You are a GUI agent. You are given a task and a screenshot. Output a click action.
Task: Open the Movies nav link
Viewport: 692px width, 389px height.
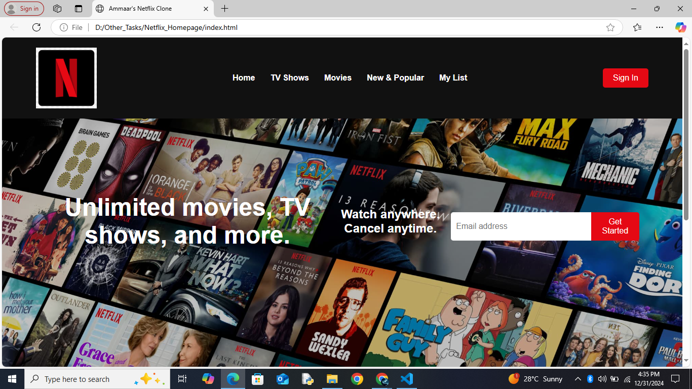[338, 77]
